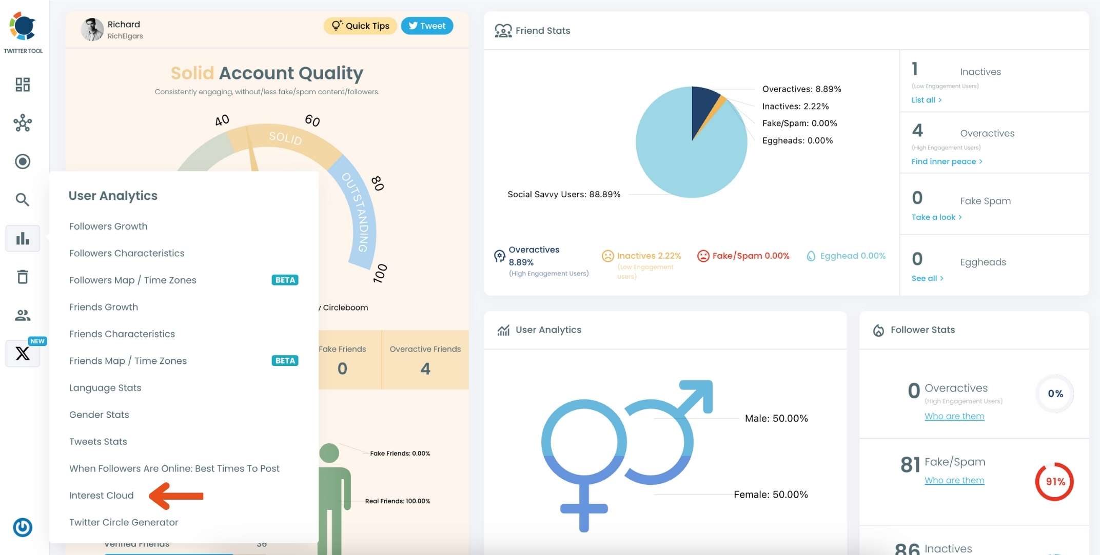
Task: Click the targeting/circle icon in sidebar
Action: point(24,161)
